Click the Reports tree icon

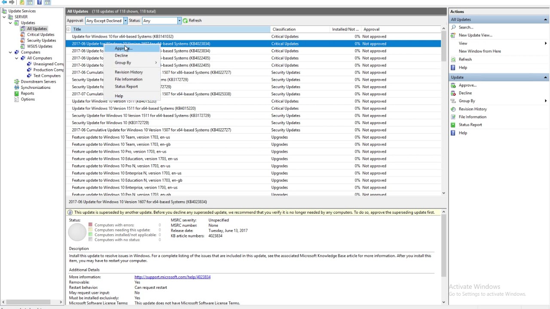coord(17,94)
